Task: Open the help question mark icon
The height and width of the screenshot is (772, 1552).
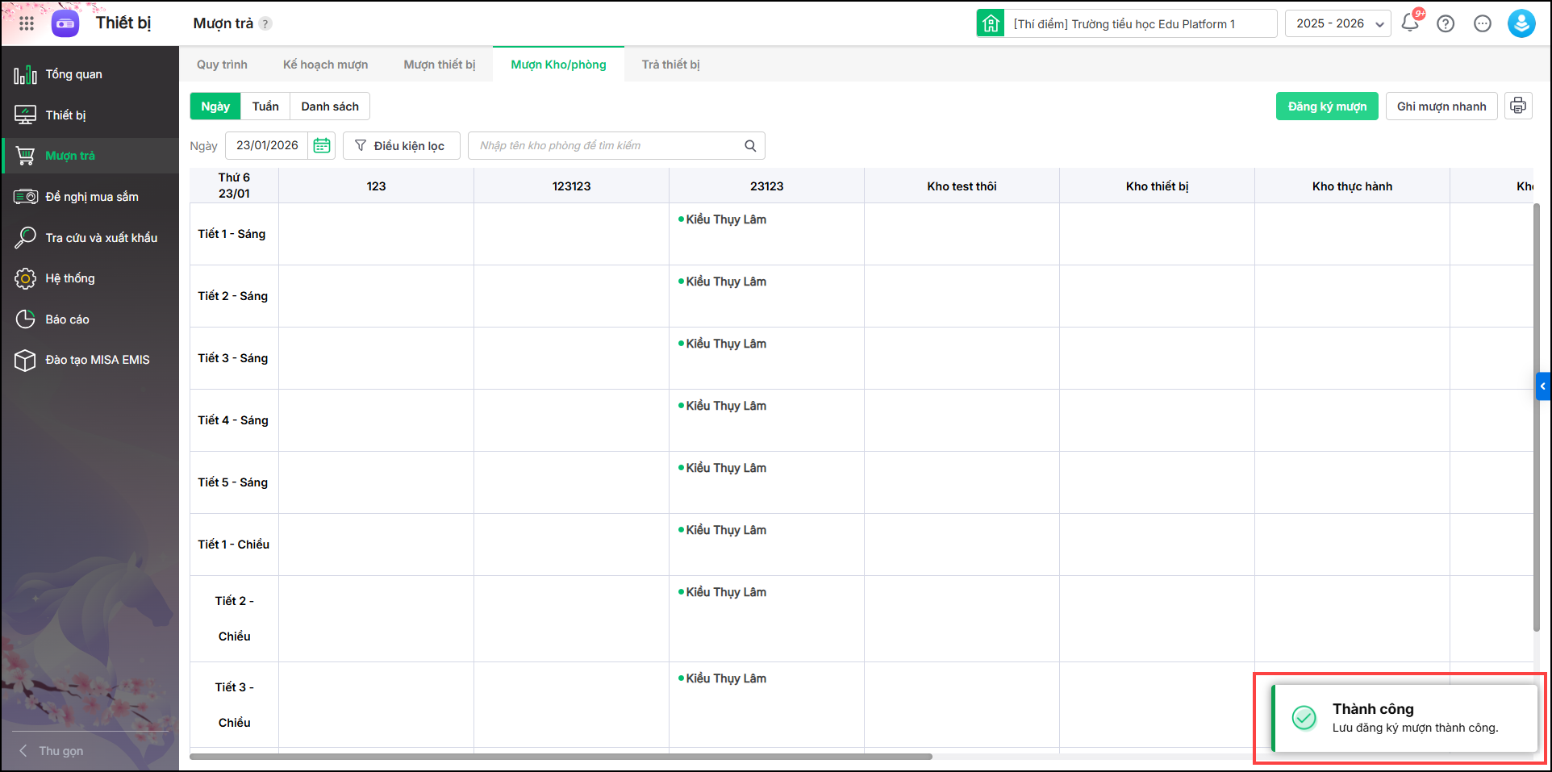Action: point(1446,23)
